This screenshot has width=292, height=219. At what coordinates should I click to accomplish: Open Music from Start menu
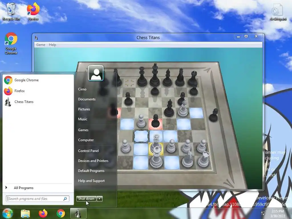tap(82, 119)
